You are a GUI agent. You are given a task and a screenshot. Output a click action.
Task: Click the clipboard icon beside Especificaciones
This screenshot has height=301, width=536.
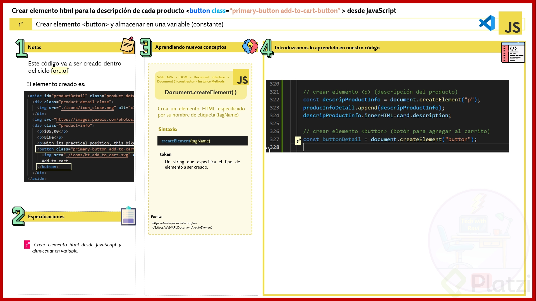pos(128,216)
